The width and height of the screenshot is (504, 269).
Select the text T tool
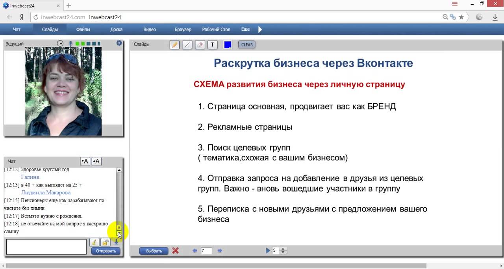coord(212,44)
